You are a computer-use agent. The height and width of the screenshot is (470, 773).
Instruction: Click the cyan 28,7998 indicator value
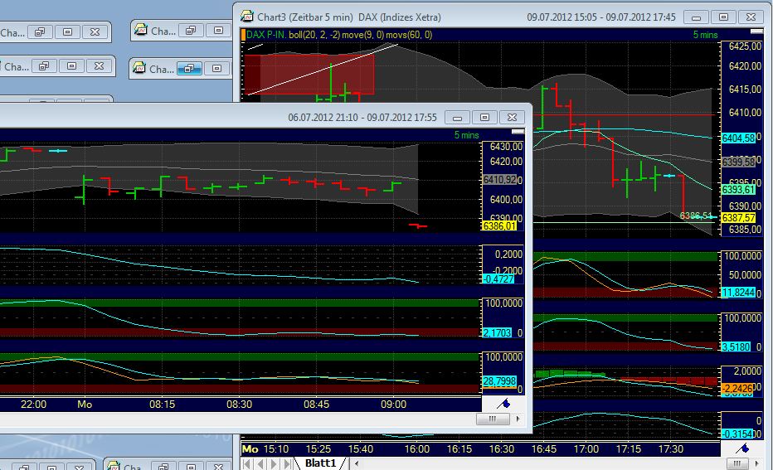(499, 381)
